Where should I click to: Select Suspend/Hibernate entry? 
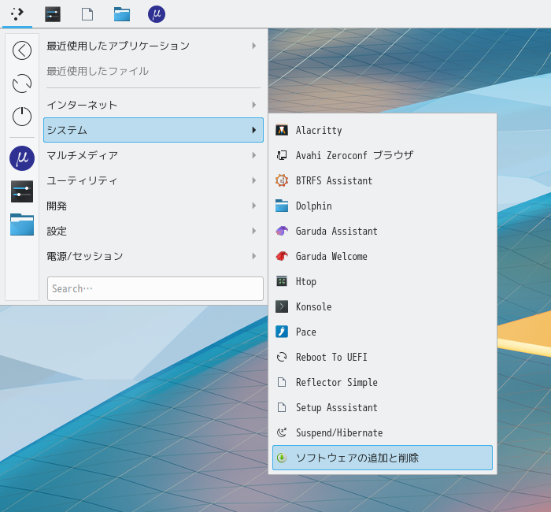pos(383,432)
